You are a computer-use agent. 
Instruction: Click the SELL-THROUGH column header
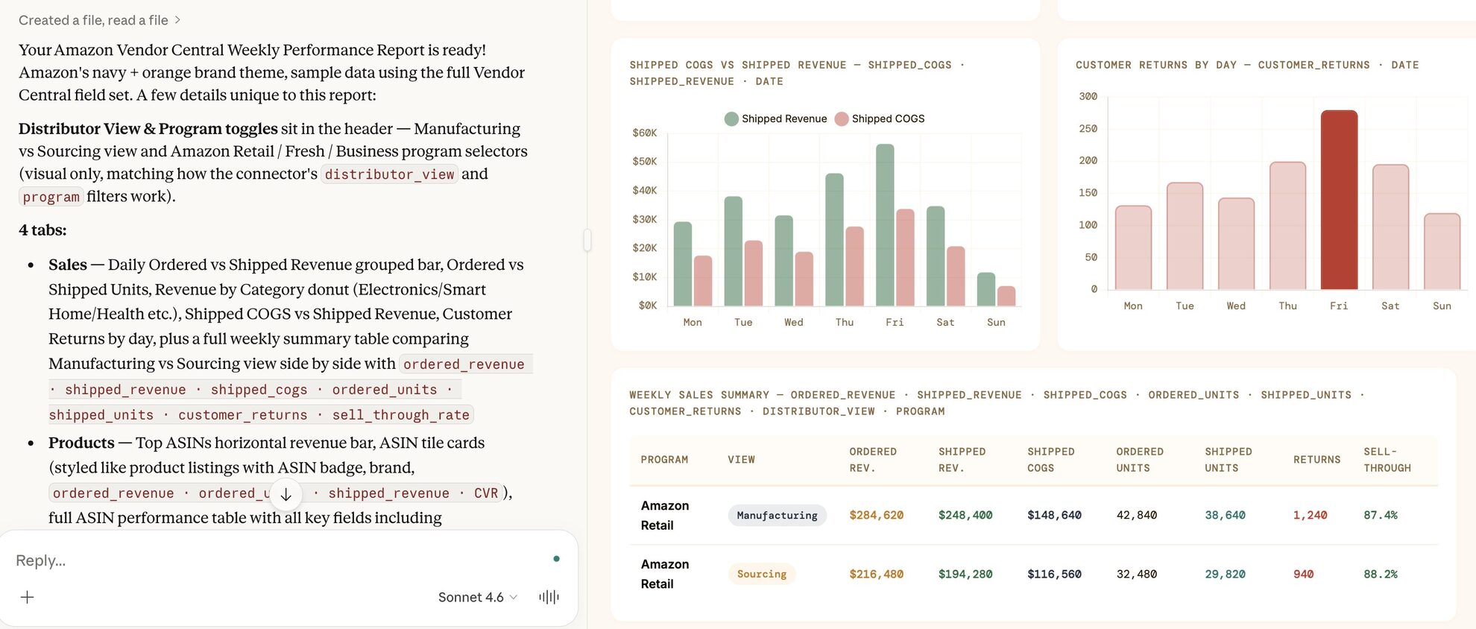[x=1387, y=460]
